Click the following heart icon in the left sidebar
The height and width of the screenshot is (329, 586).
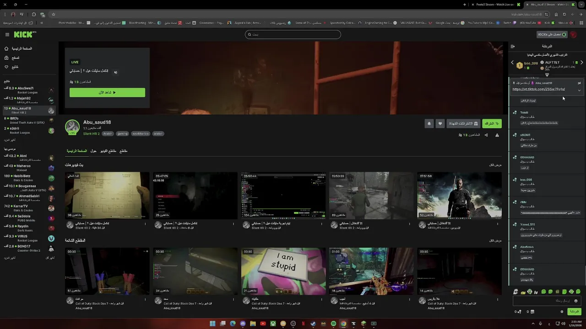[6, 67]
